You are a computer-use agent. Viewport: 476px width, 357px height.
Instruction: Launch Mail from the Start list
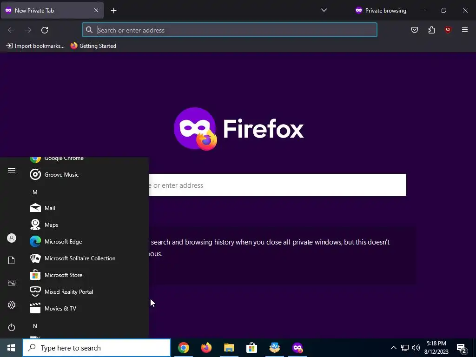click(x=89, y=208)
